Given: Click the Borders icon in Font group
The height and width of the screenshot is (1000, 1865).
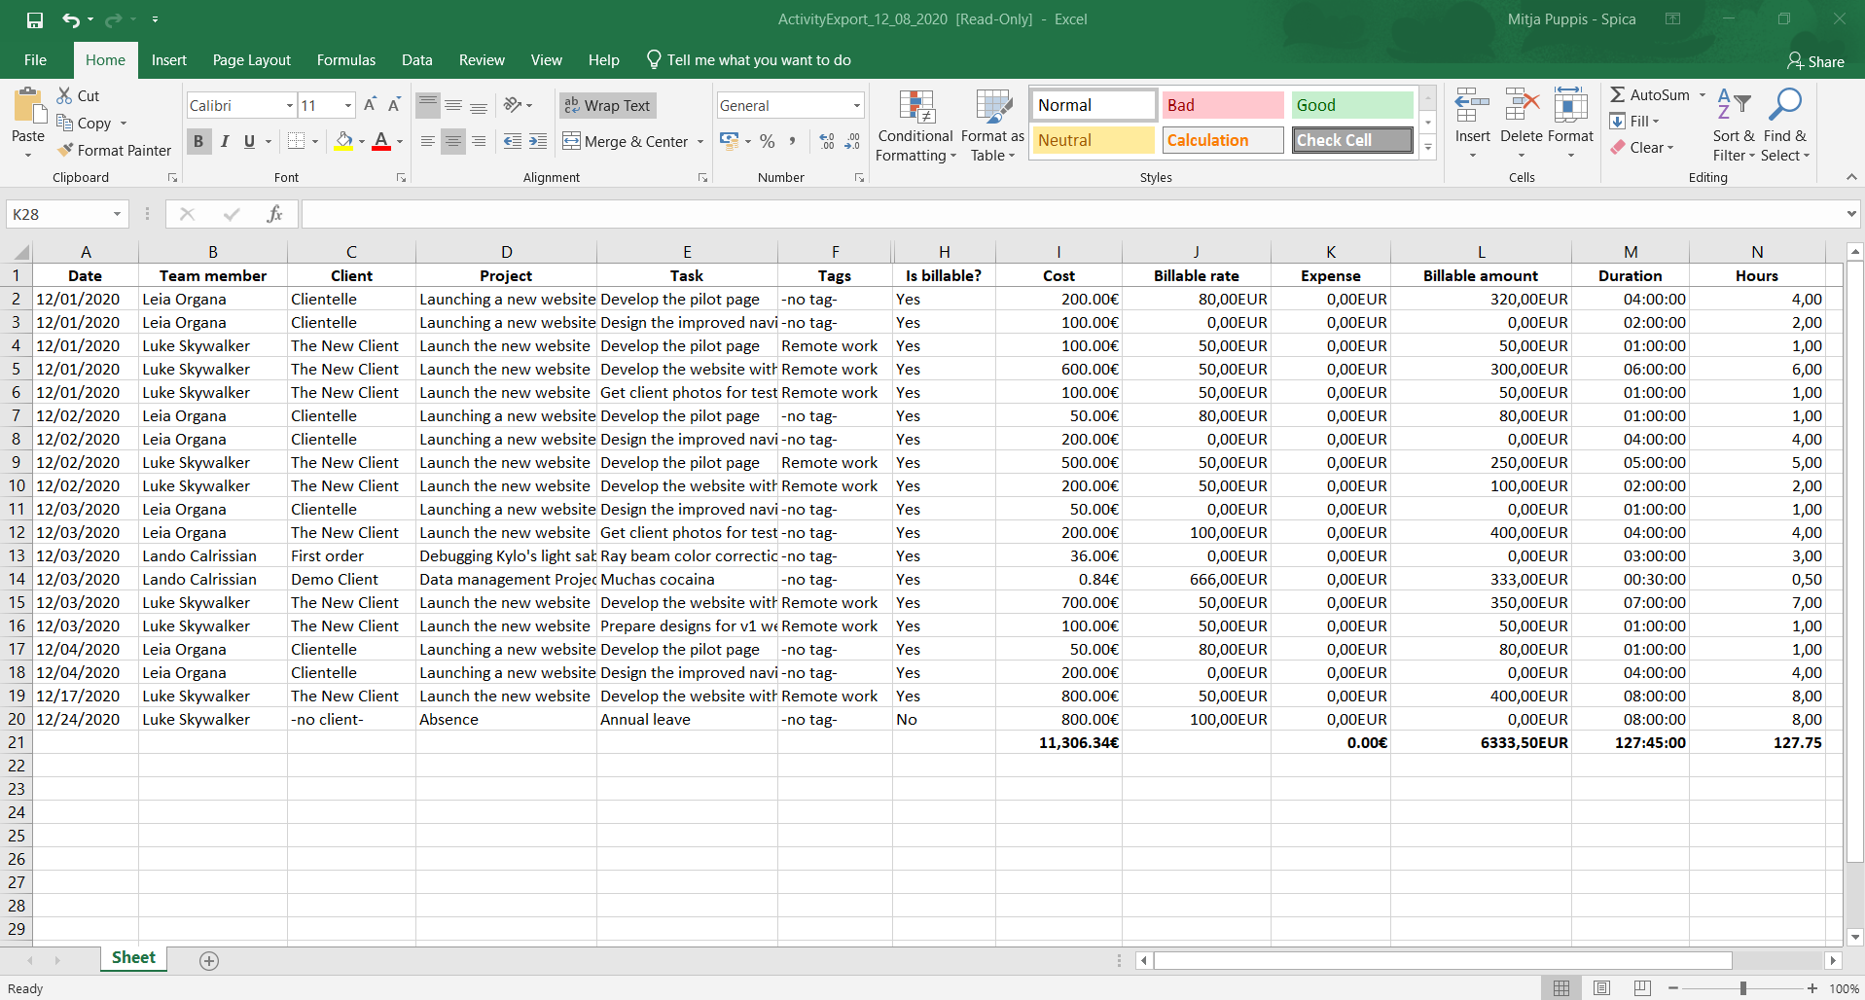Looking at the screenshot, I should [x=297, y=142].
